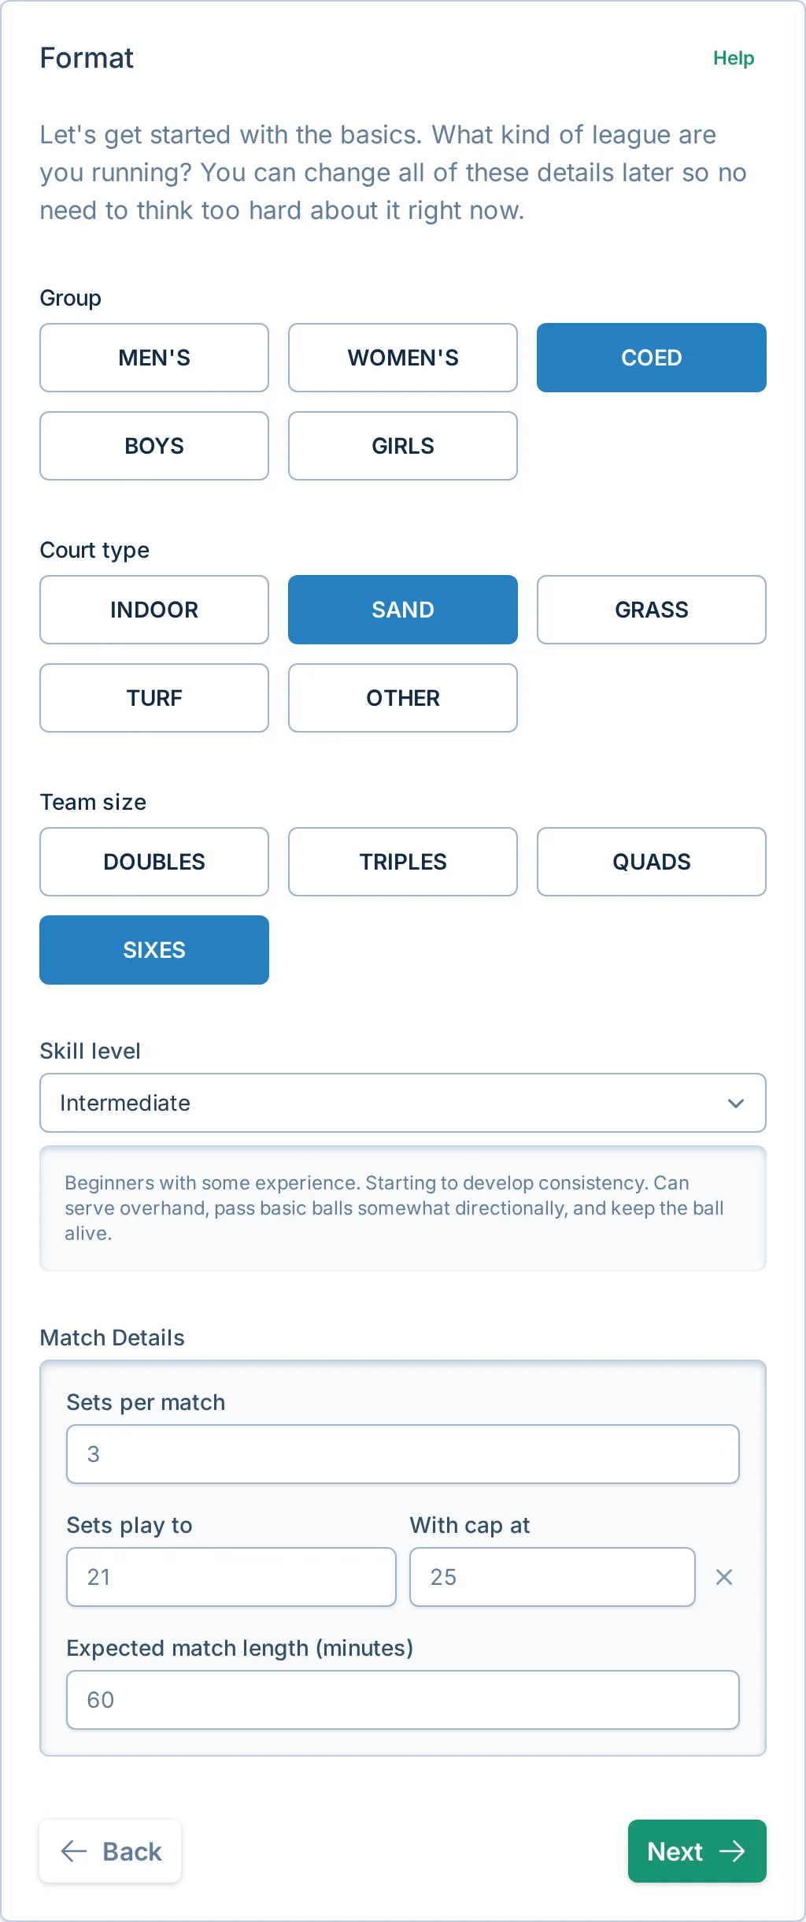Select the MEN'S group option
The height and width of the screenshot is (1922, 806).
pyautogui.click(x=153, y=358)
